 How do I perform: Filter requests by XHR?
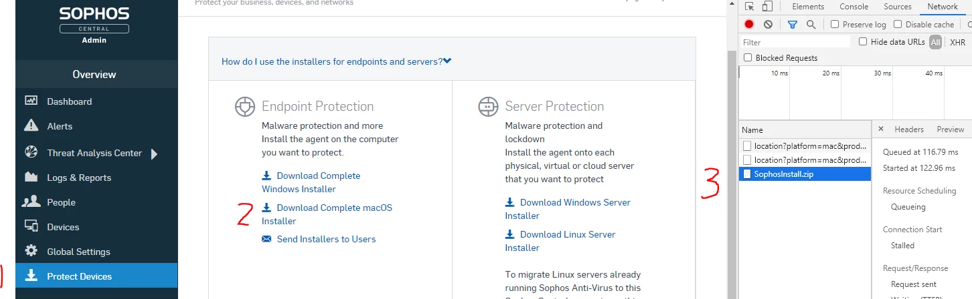[957, 42]
